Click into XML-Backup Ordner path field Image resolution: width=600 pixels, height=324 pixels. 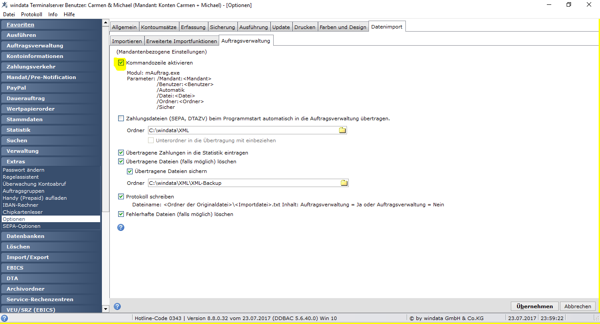point(244,183)
